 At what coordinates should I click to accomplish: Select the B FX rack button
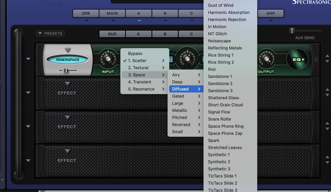click(x=165, y=34)
